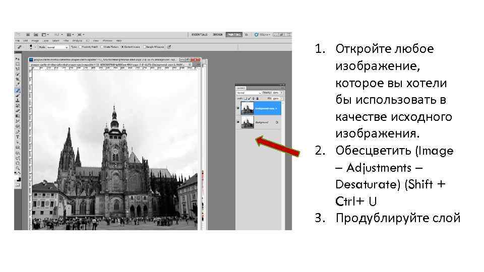Viewport: 484px width, 272px height.
Task: Select the Dodge tool
Action: (x=18, y=127)
